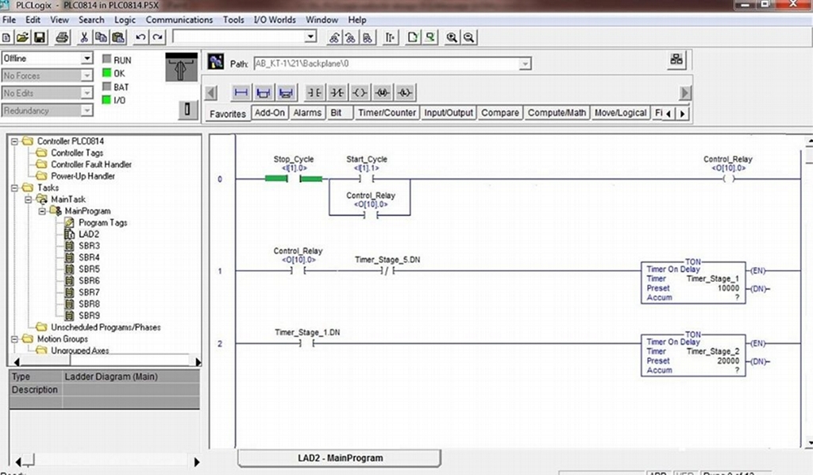813x475 pixels.
Task: Collapse the MainProgram tree node
Action: (x=41, y=211)
